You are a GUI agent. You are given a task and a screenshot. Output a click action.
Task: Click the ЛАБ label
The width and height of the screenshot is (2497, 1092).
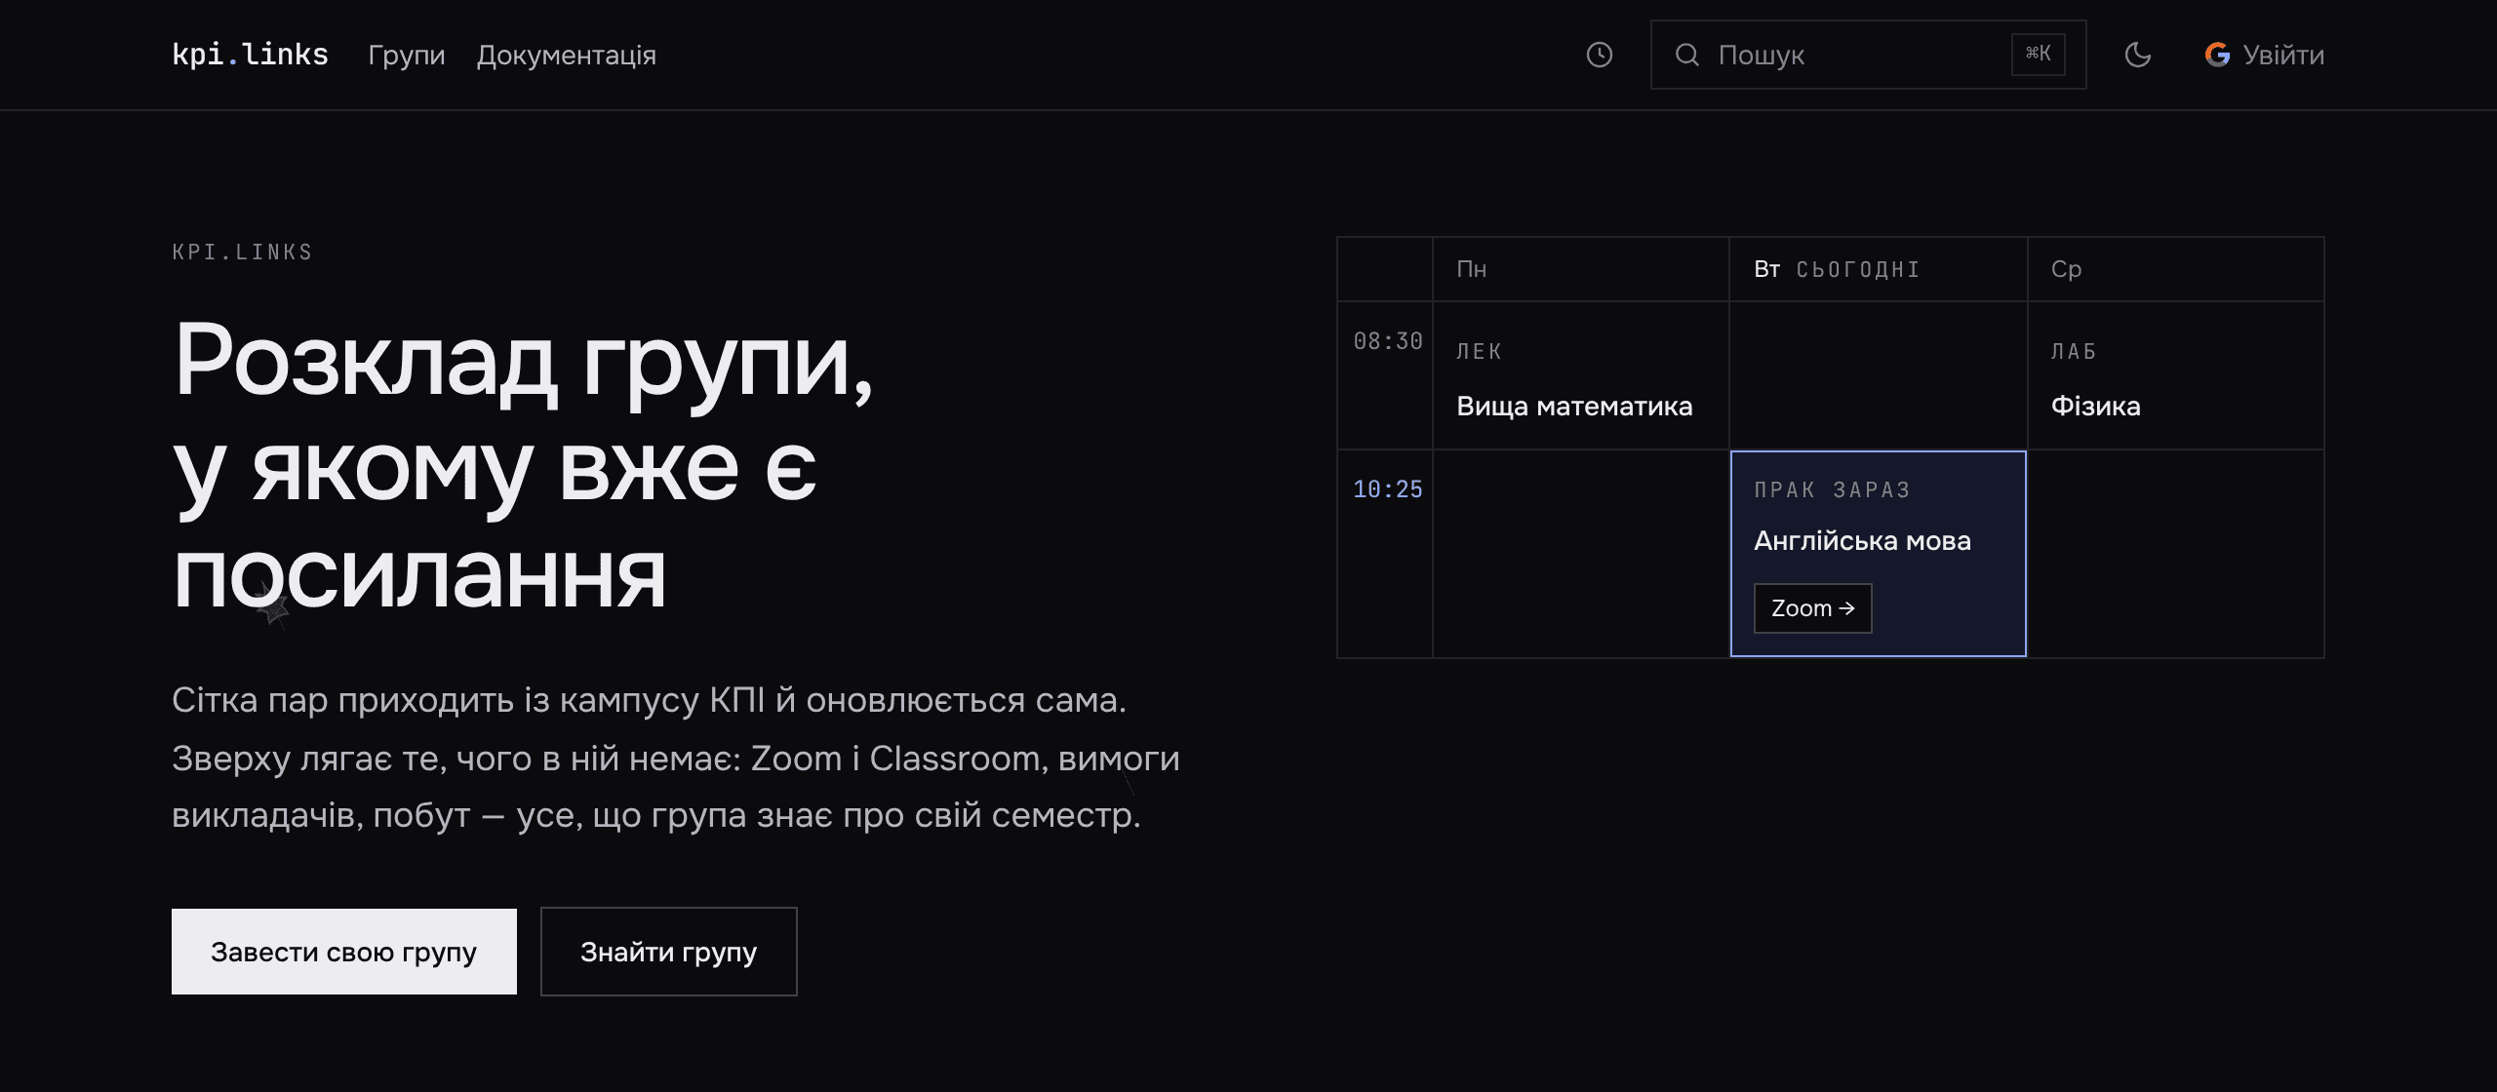(x=2074, y=352)
